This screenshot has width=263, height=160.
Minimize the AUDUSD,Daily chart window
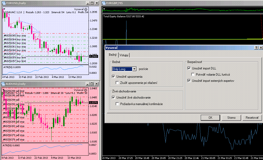coord(87,84)
